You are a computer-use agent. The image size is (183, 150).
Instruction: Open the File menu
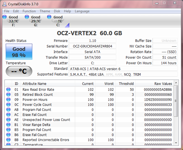click(7, 11)
